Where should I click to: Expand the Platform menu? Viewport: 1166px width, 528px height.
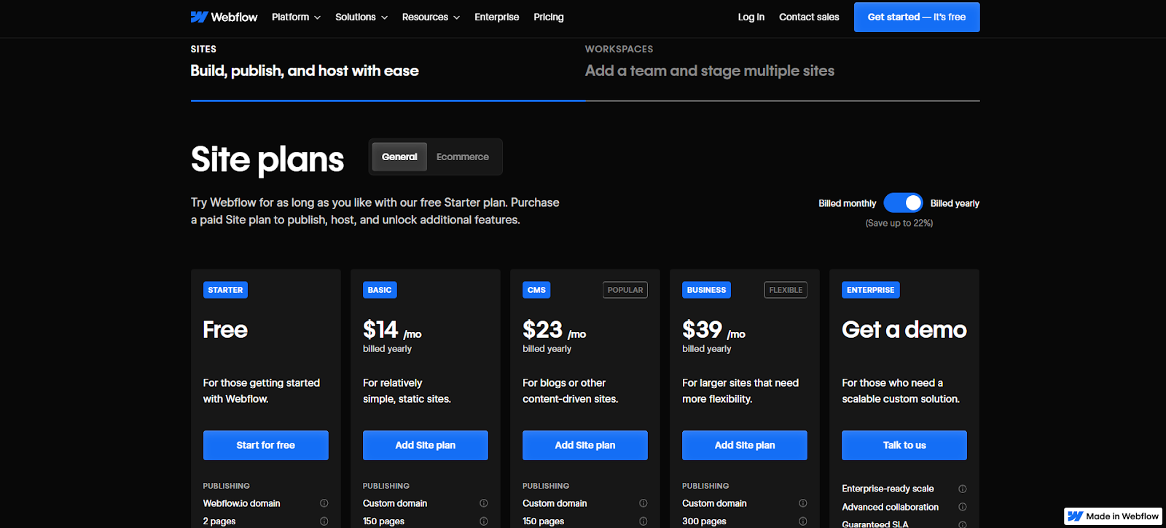tap(296, 17)
